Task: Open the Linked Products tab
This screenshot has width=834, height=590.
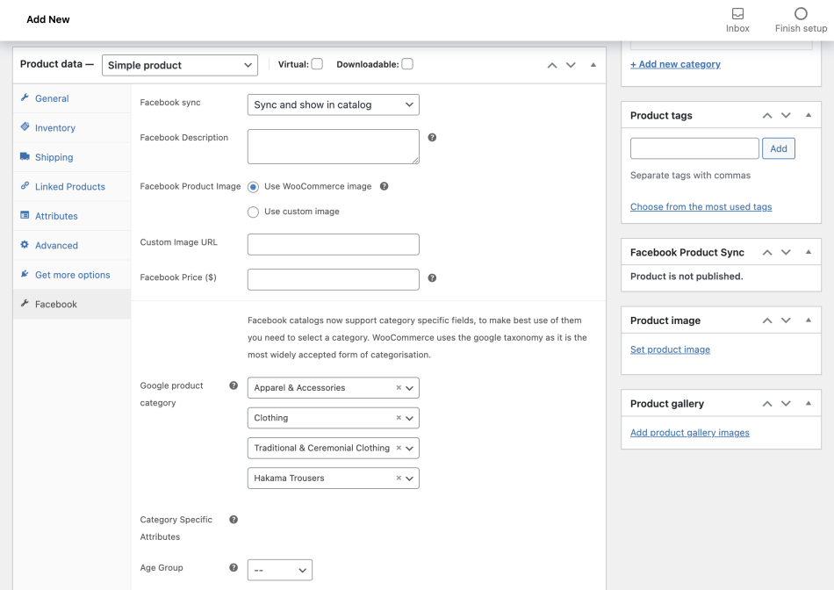Action: [x=70, y=187]
